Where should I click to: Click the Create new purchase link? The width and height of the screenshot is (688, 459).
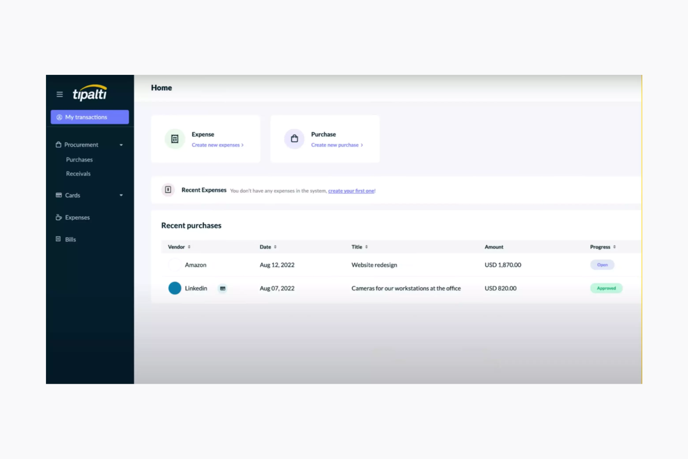(x=336, y=145)
